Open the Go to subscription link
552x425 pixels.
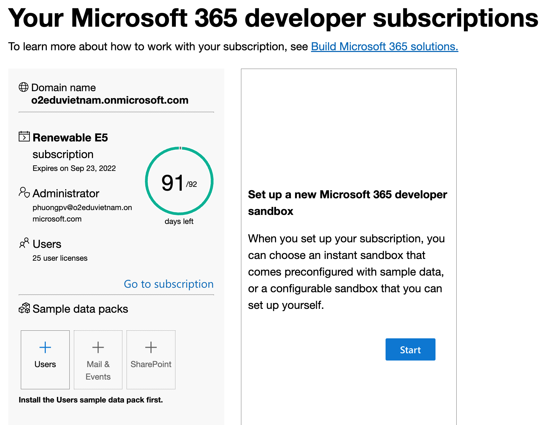169,284
